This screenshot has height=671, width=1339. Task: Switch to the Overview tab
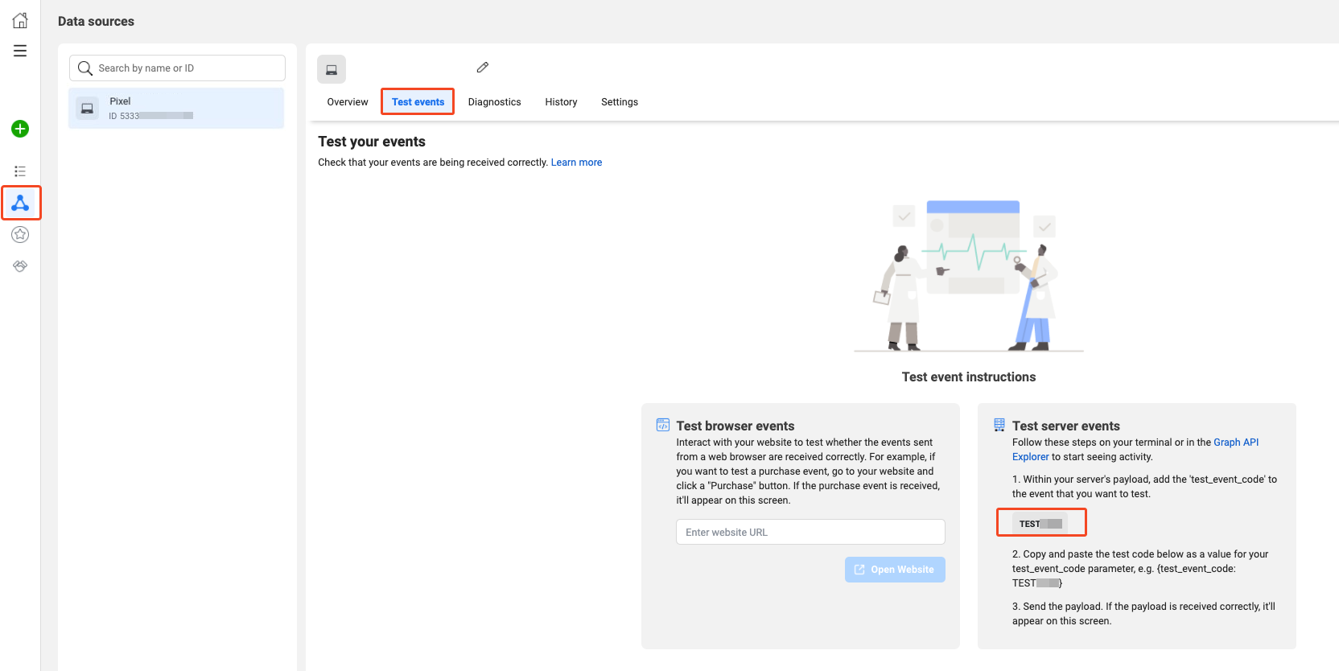tap(348, 102)
